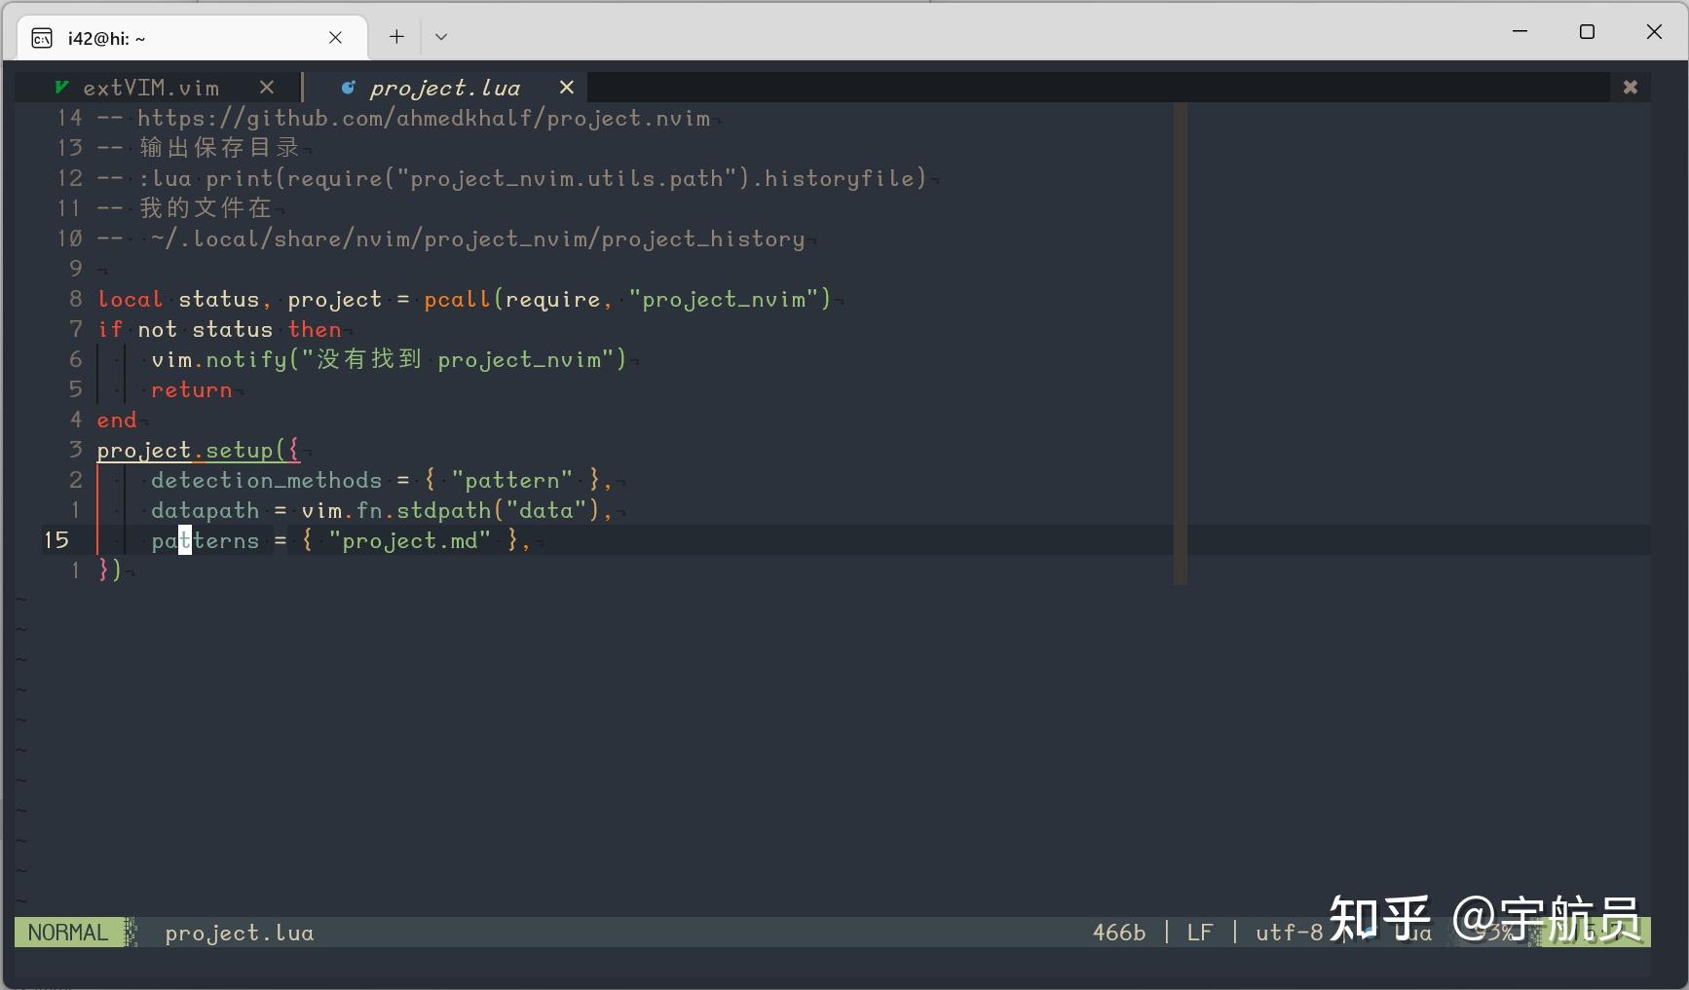The image size is (1689, 990).
Task: Click the LF line-ending indicator
Action: point(1199,932)
